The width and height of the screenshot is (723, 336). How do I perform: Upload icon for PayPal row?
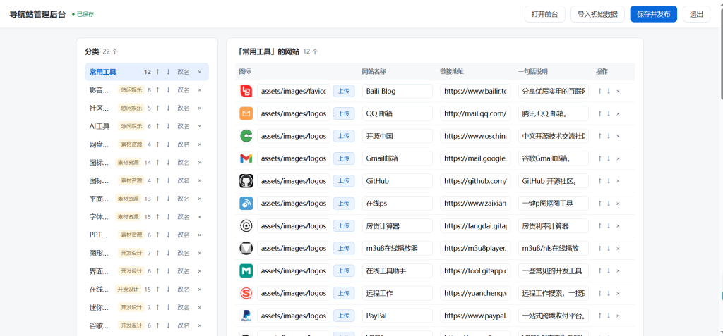point(344,316)
